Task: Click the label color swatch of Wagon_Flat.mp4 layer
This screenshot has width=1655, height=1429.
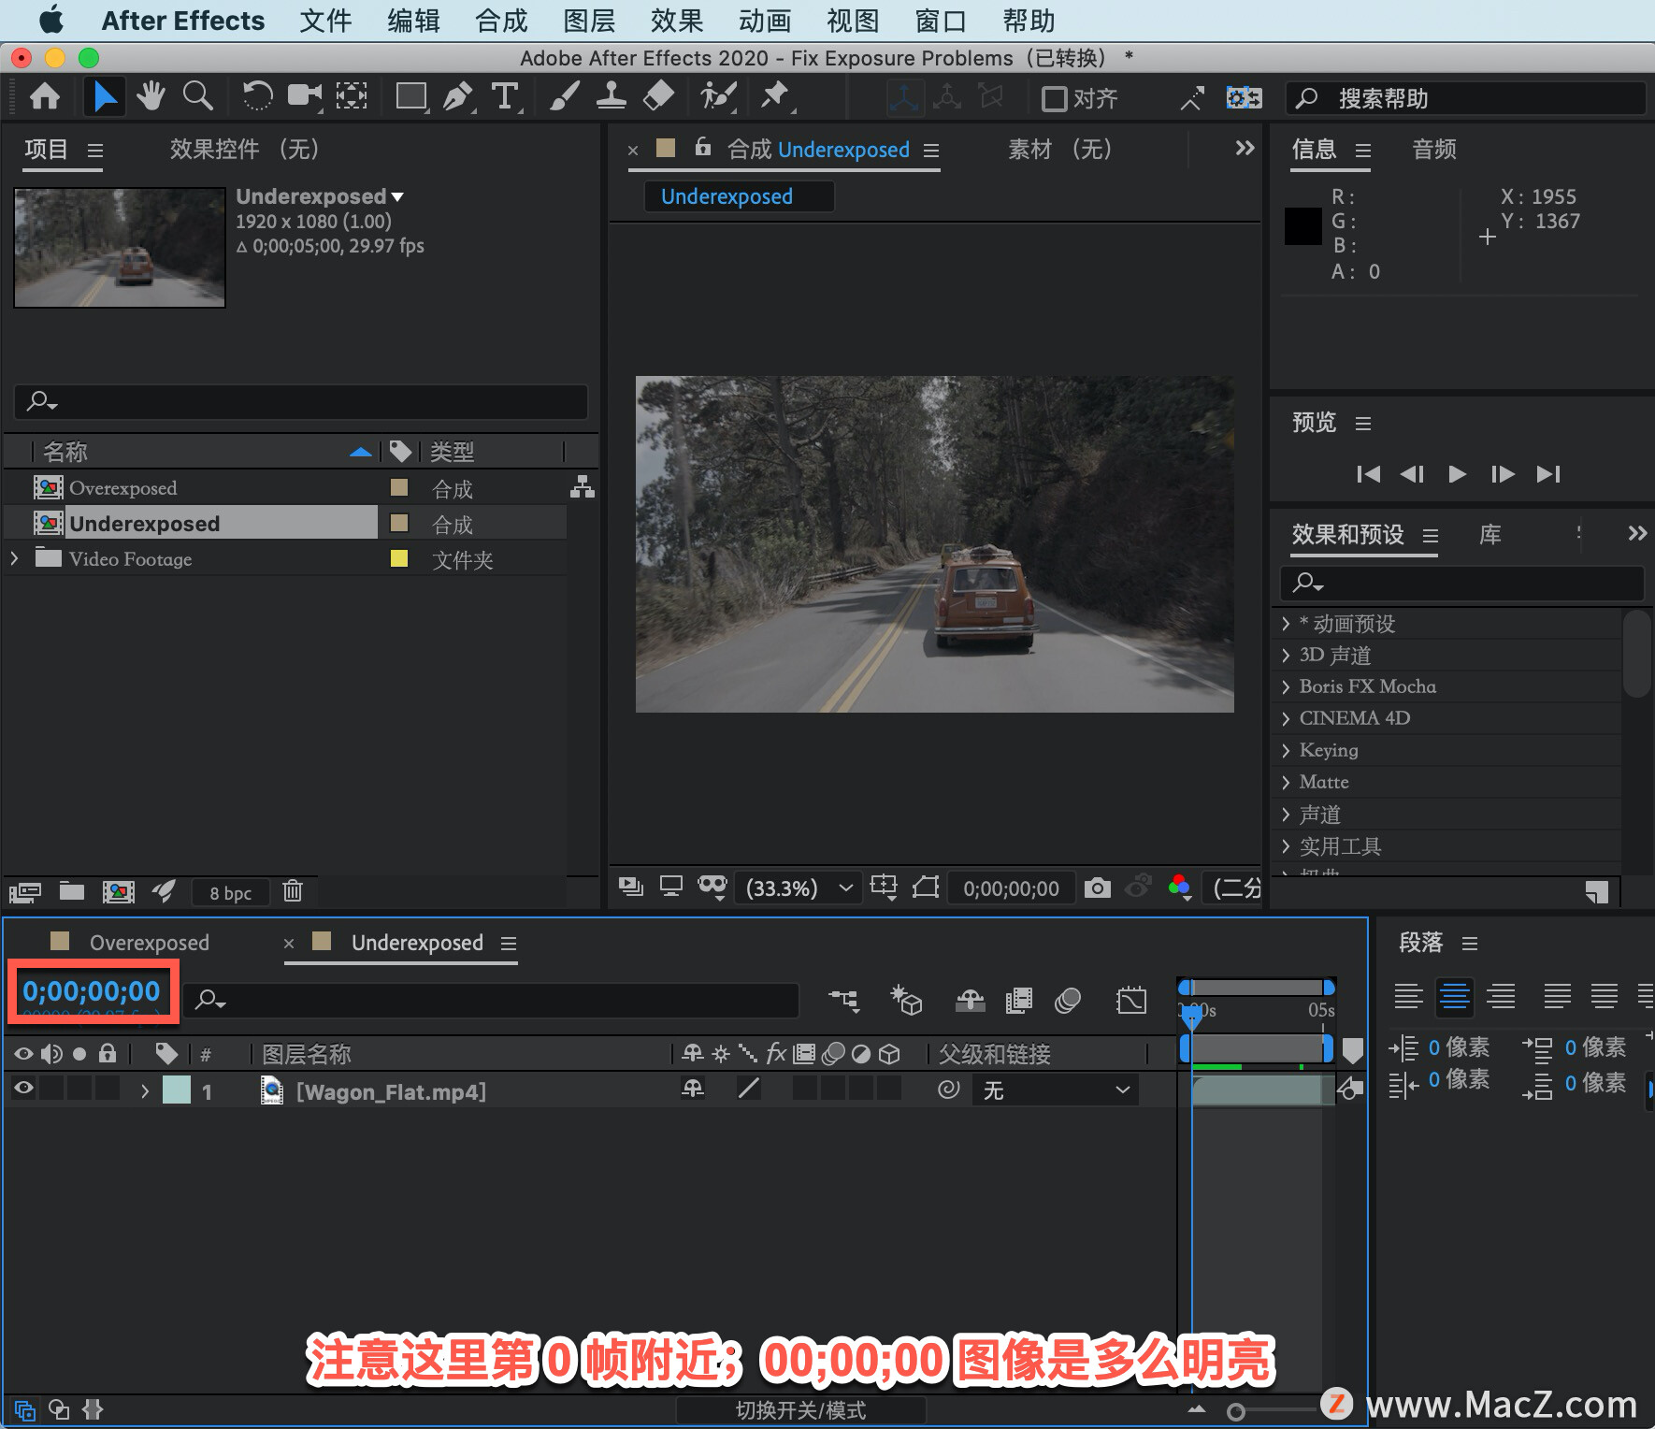Action: click(177, 1090)
